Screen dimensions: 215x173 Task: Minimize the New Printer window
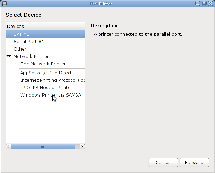point(198,4)
